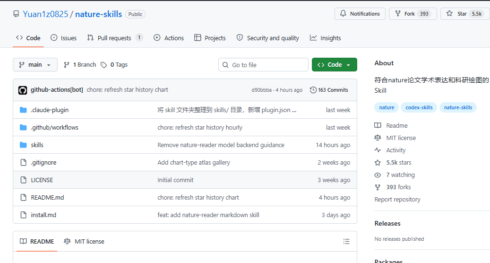This screenshot has width=490, height=263.
Task: Click the Notifications button label
Action: click(x=365, y=14)
